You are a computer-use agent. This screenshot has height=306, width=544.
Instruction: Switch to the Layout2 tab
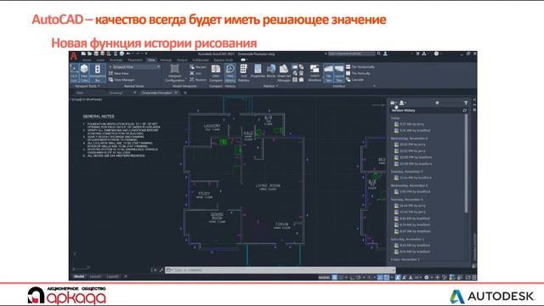point(112,276)
